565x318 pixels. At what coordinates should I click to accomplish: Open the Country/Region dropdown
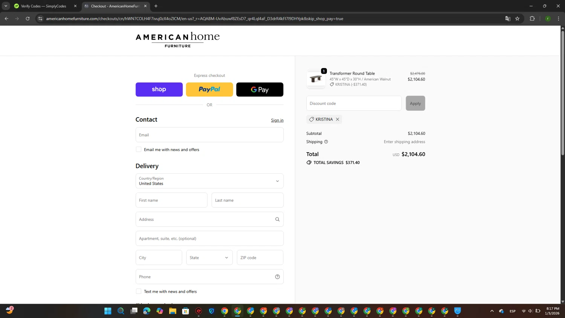click(x=209, y=181)
